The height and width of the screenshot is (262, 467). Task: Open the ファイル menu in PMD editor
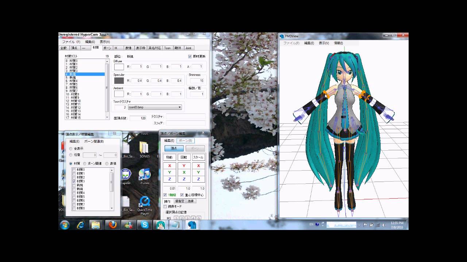[x=71, y=42]
